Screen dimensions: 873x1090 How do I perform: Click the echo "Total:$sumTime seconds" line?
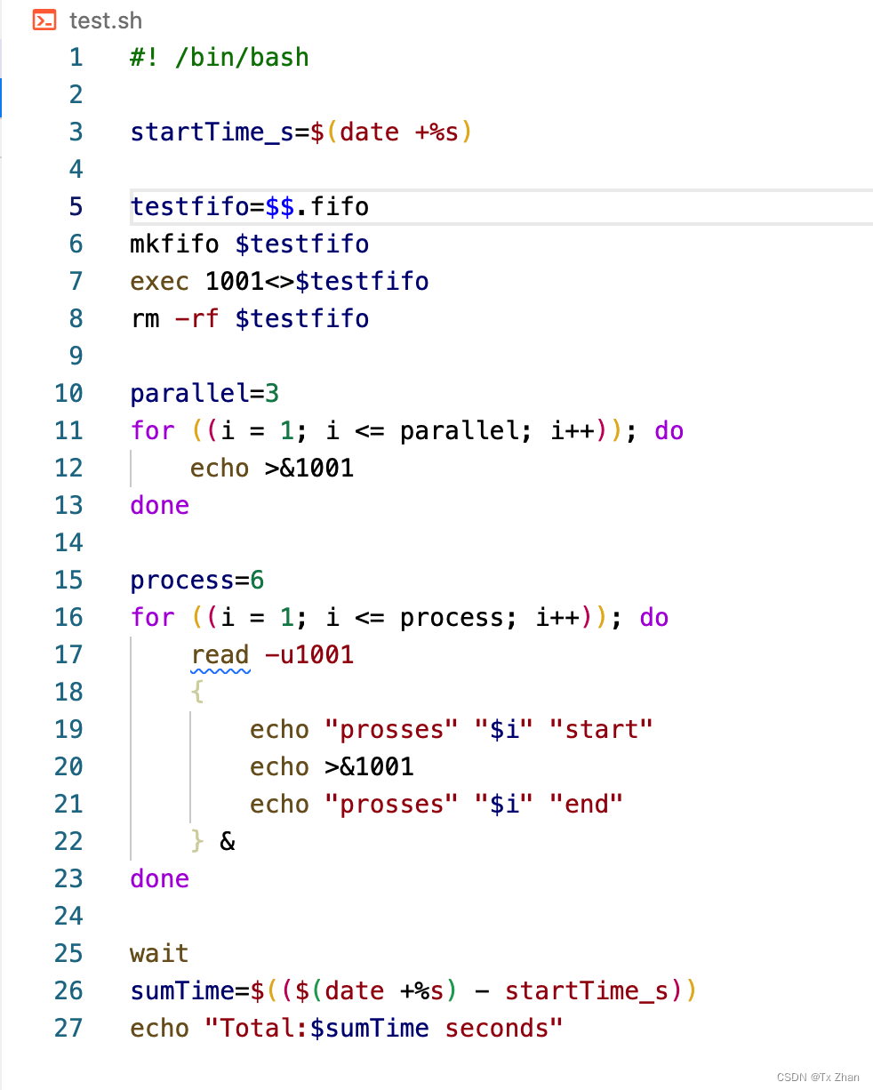click(347, 1028)
